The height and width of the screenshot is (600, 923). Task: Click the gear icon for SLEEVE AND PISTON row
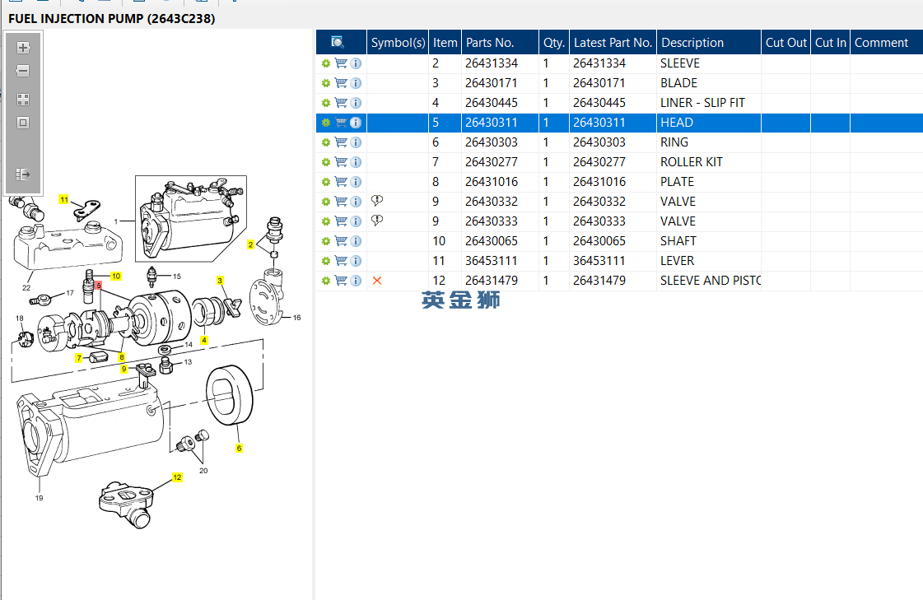(x=325, y=281)
